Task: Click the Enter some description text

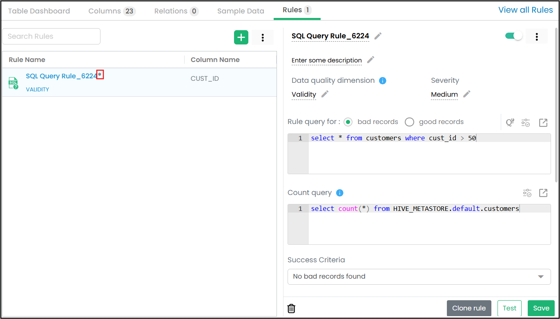Action: pos(327,60)
